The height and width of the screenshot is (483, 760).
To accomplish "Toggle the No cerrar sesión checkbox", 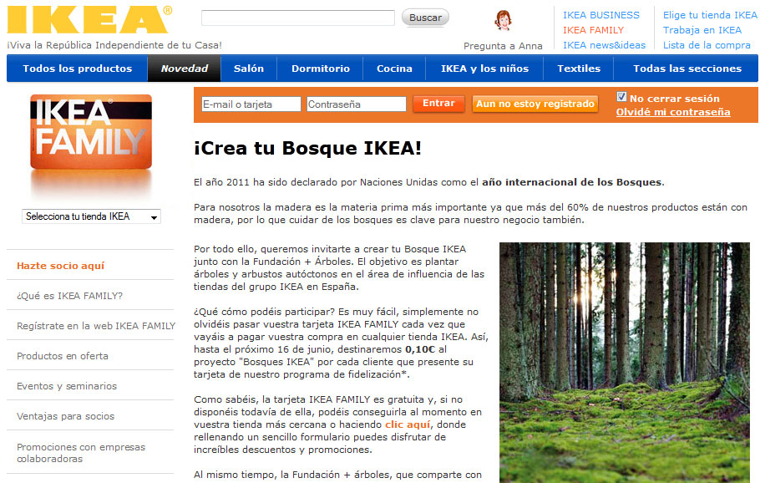I will tap(621, 97).
